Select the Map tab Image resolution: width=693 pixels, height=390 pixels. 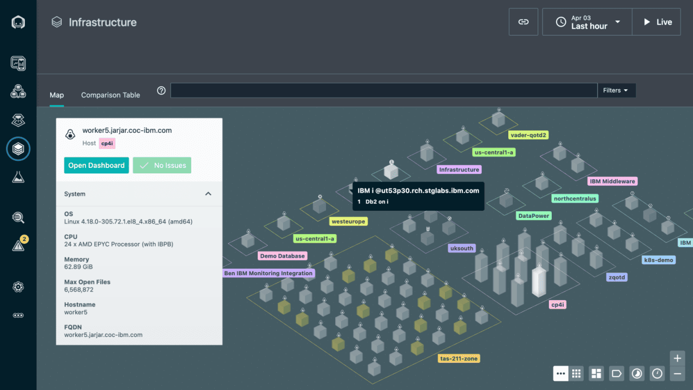56,95
